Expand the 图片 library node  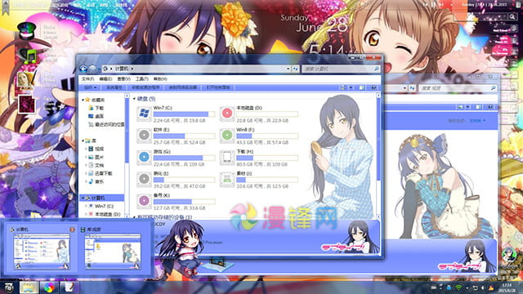(86, 157)
